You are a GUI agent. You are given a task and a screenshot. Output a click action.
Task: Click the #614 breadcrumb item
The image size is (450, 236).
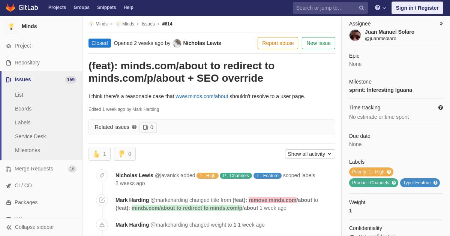tap(167, 24)
